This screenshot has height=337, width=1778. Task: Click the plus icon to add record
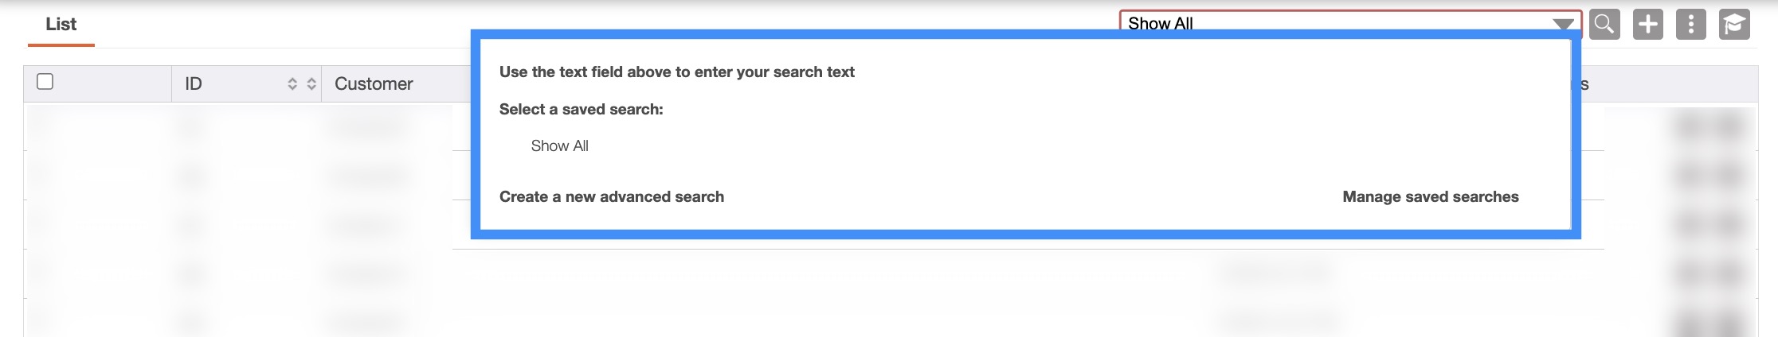[x=1647, y=25]
